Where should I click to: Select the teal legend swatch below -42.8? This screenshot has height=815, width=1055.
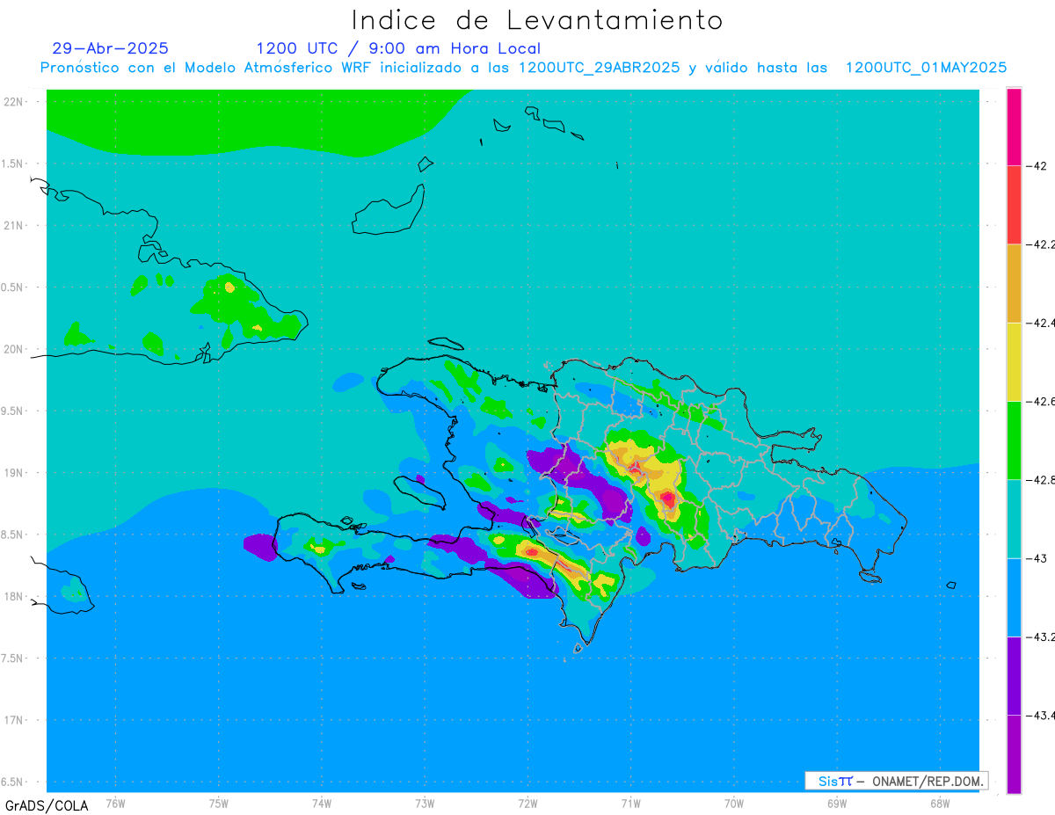pyautogui.click(x=1014, y=519)
